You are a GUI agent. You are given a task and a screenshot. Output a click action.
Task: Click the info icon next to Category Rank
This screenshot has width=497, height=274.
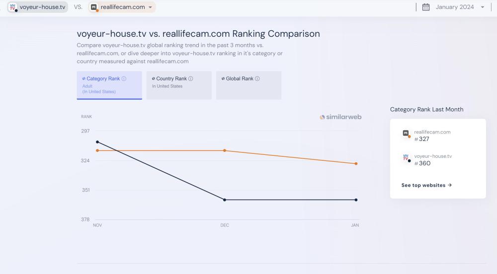tap(124, 78)
